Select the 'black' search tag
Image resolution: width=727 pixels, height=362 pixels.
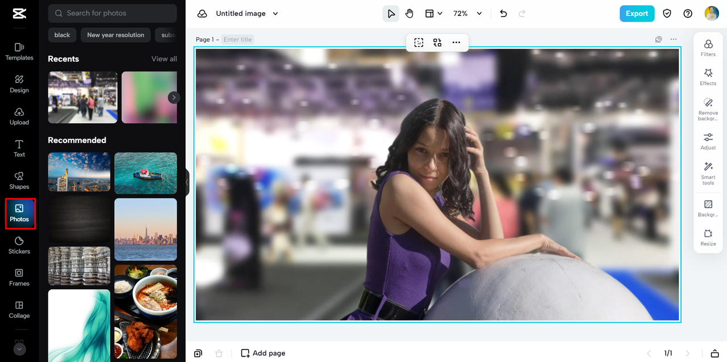[62, 35]
